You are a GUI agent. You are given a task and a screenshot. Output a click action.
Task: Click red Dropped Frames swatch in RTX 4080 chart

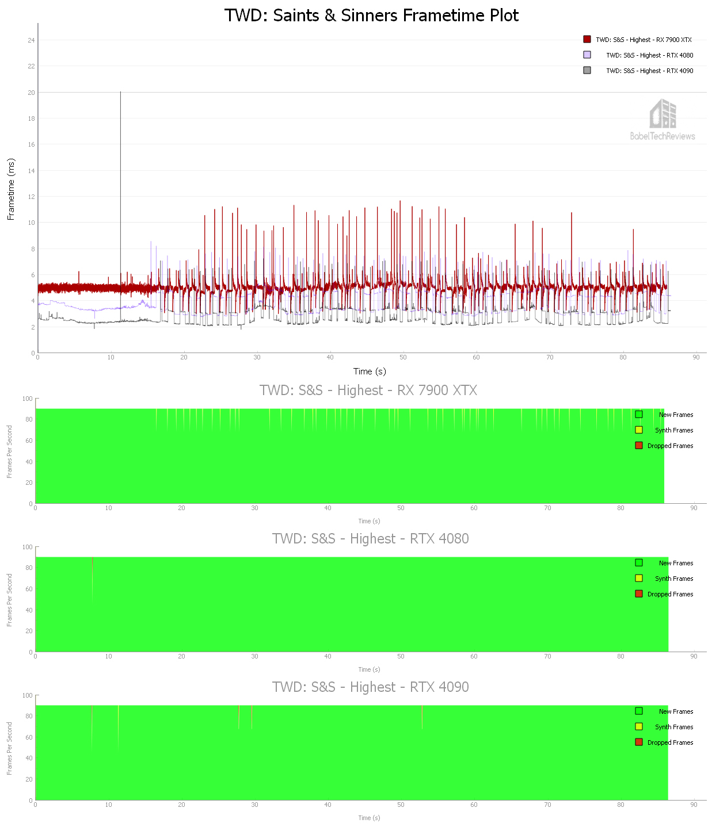[638, 594]
